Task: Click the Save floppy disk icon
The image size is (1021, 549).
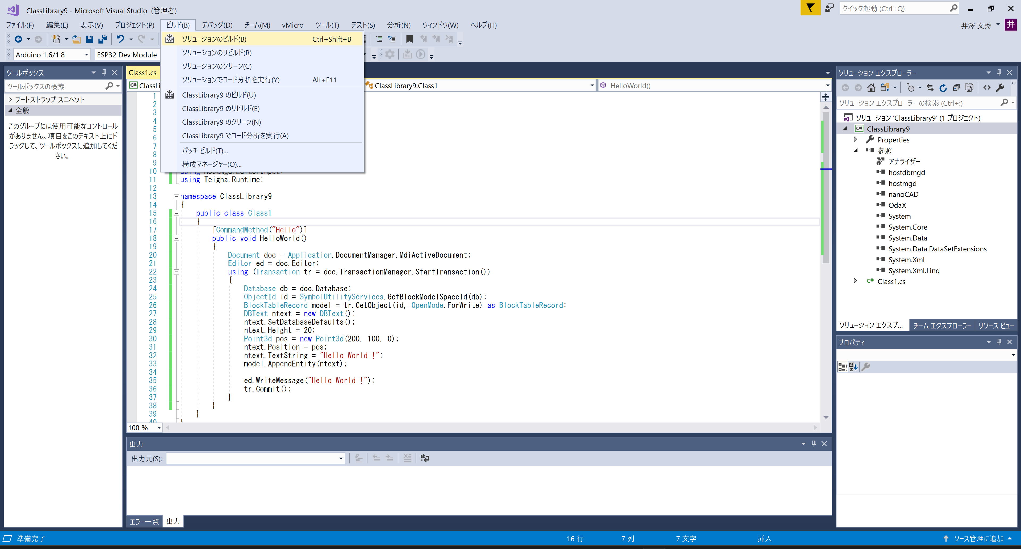Action: coord(90,39)
